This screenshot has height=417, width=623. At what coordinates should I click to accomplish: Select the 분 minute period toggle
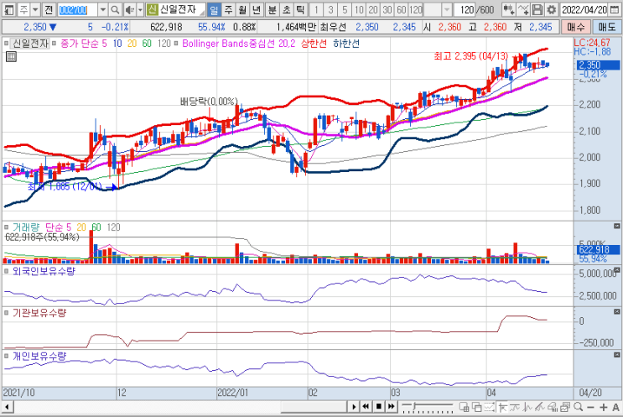click(x=273, y=9)
